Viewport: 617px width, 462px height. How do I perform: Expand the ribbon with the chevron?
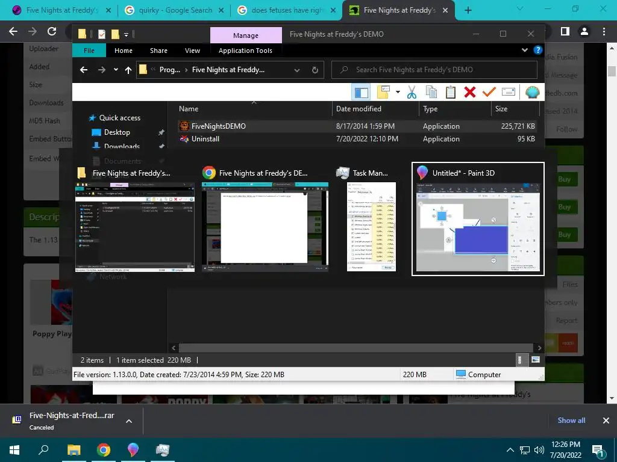525,51
